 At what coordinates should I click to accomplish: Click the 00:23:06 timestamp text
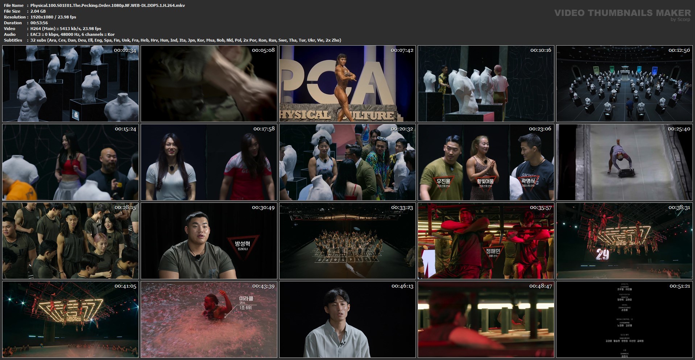[x=540, y=129]
